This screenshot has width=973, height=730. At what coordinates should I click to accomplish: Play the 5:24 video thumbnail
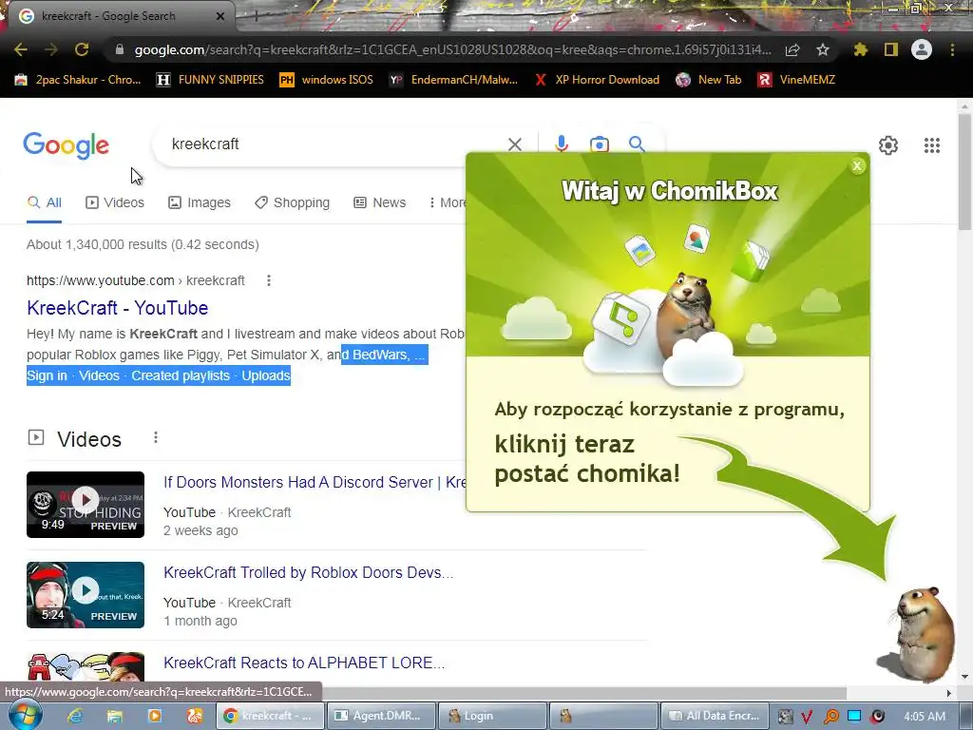[x=86, y=595]
